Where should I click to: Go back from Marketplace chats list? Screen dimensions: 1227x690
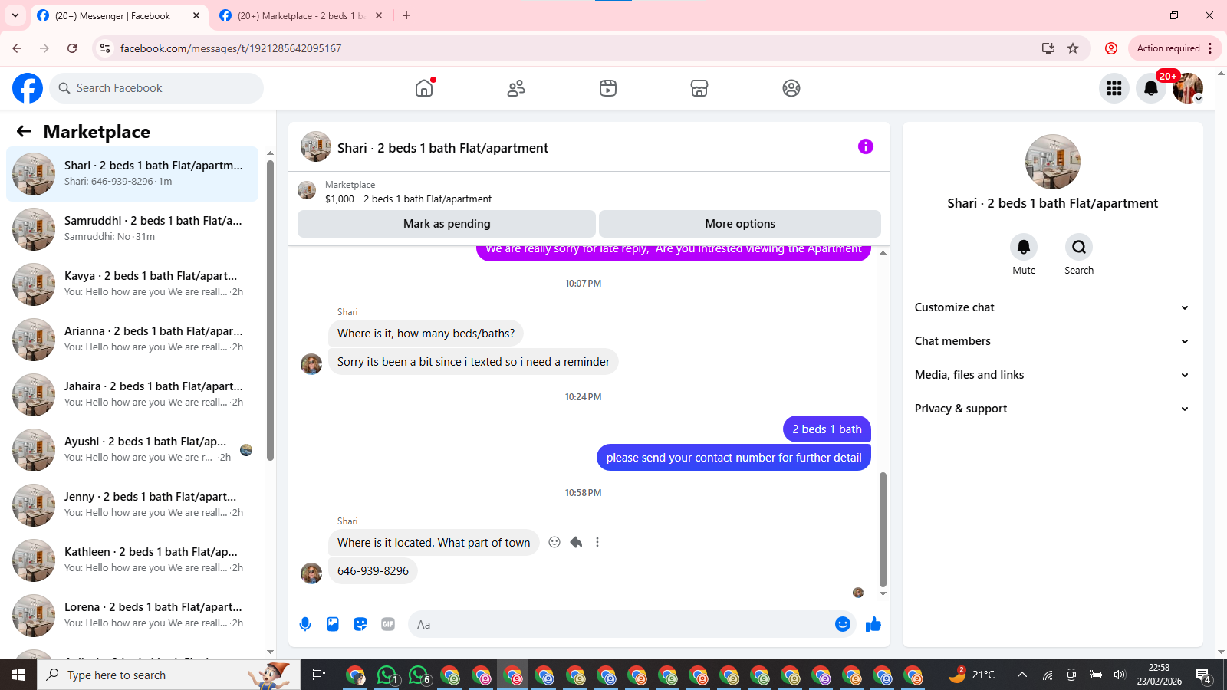24,131
